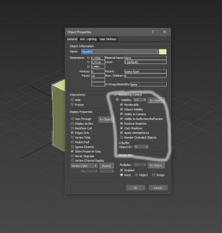Click the Visibility spinner arrows
Image resolution: width=222 pixels, height=233 pixels.
[145, 100]
